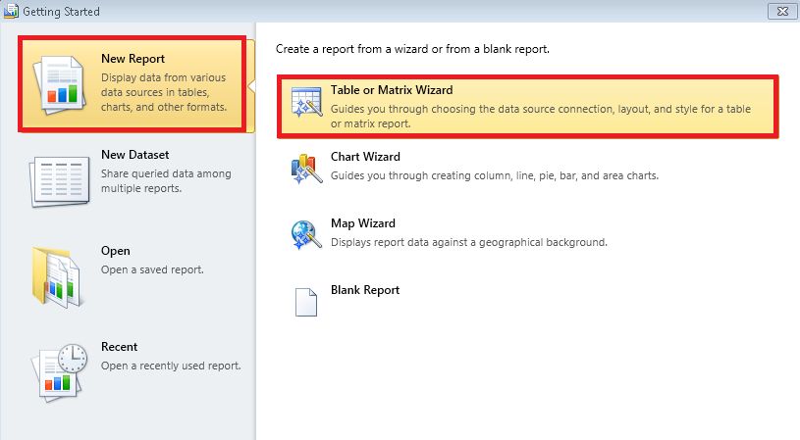Click 'Open a recently used report' description

click(x=171, y=366)
